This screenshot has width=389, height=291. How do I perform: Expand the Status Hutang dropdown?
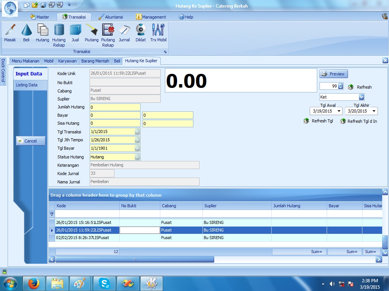pyautogui.click(x=137, y=157)
